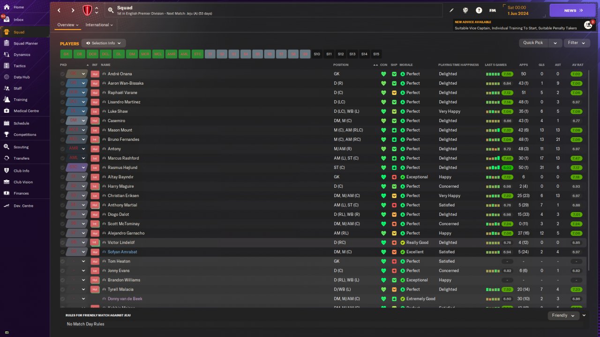Open the advice avatar with notification badge
This screenshot has width=600, height=337.
point(588,25)
